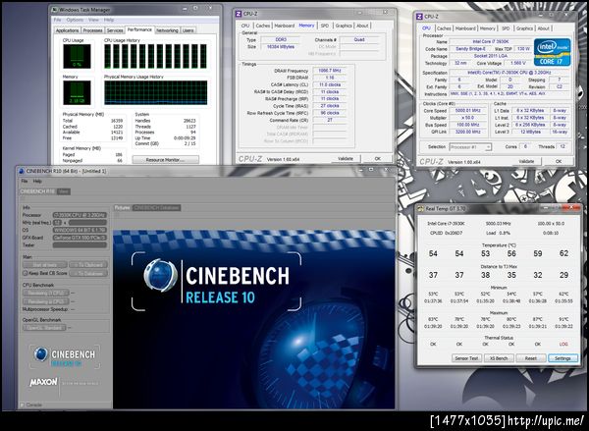Viewport: 589px width, 431px height.
Task: Toggle the Keep Best CB Score checkbox
Action: tap(26, 273)
